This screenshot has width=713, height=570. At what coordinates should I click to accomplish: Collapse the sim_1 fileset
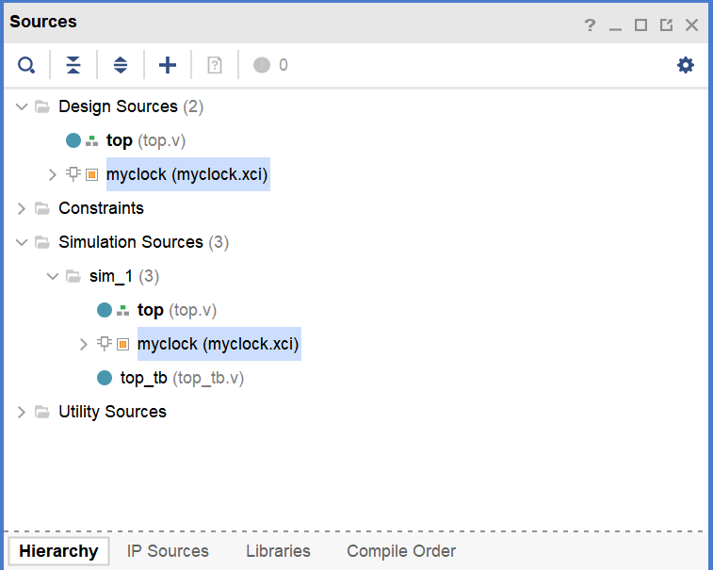coord(54,276)
